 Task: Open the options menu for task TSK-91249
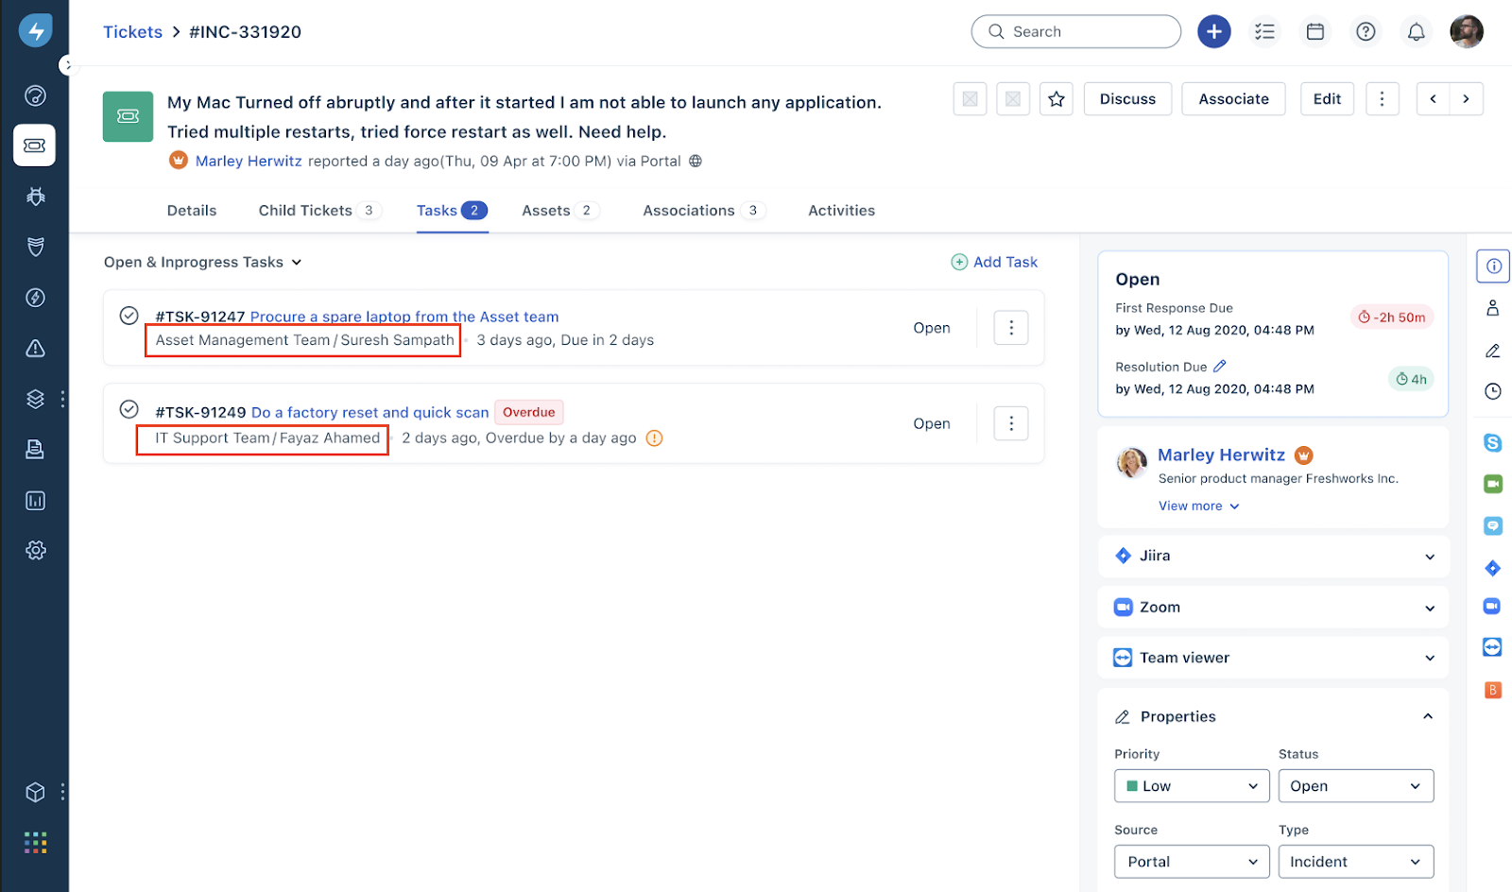coord(1011,423)
